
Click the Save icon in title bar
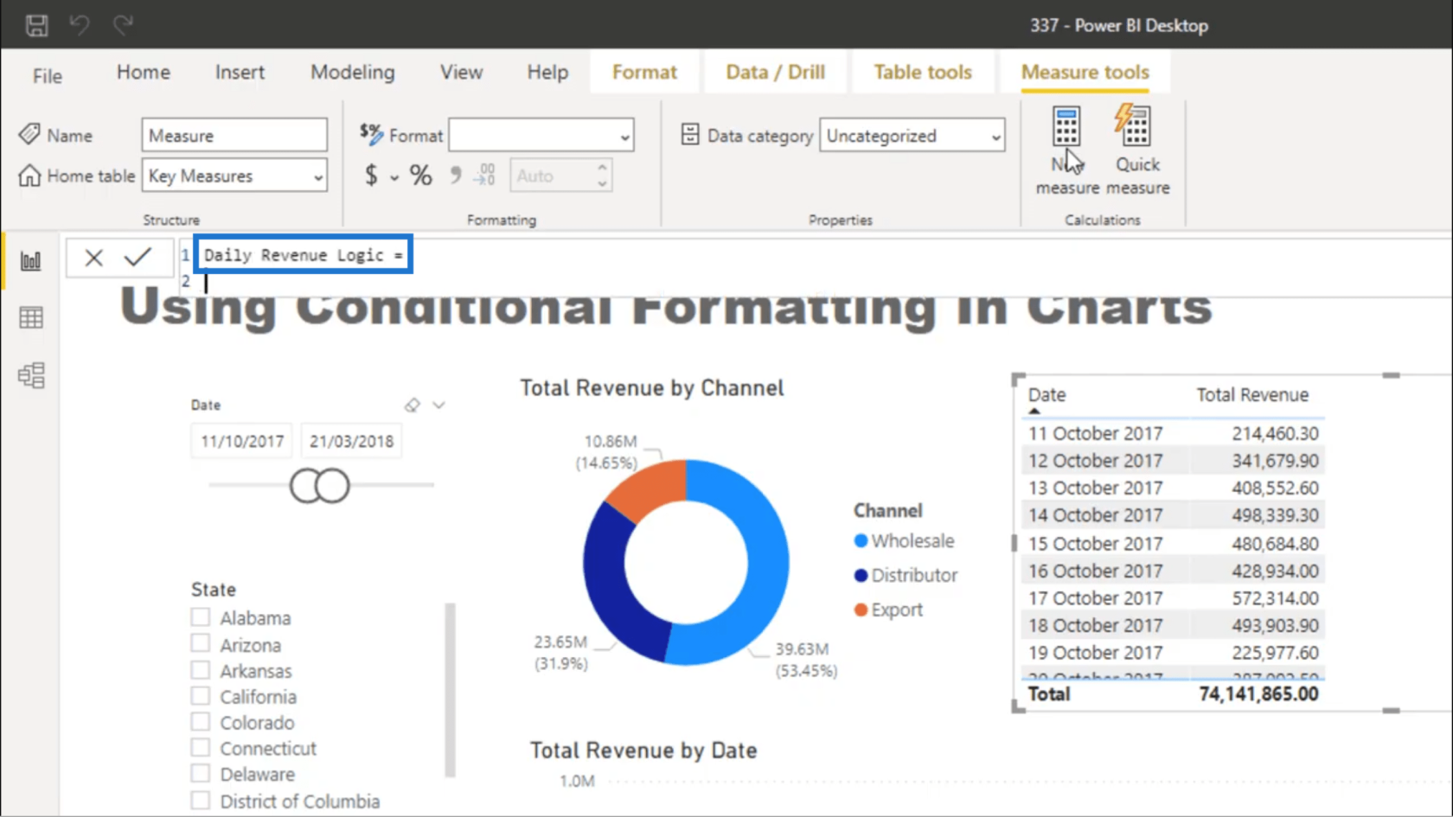36,25
